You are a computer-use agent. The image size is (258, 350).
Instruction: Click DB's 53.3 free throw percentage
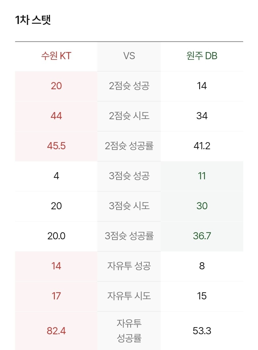tap(202, 331)
